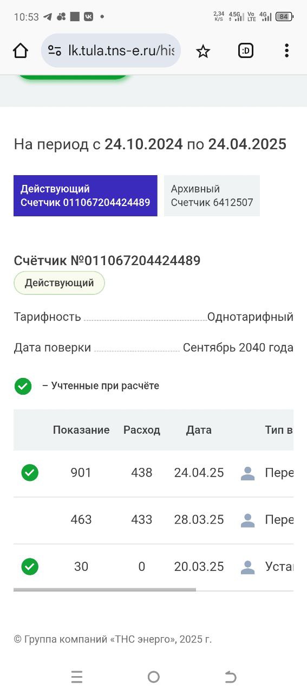Click the horizontal table scrollbar
This screenshot has width=307, height=694.
click(104, 589)
